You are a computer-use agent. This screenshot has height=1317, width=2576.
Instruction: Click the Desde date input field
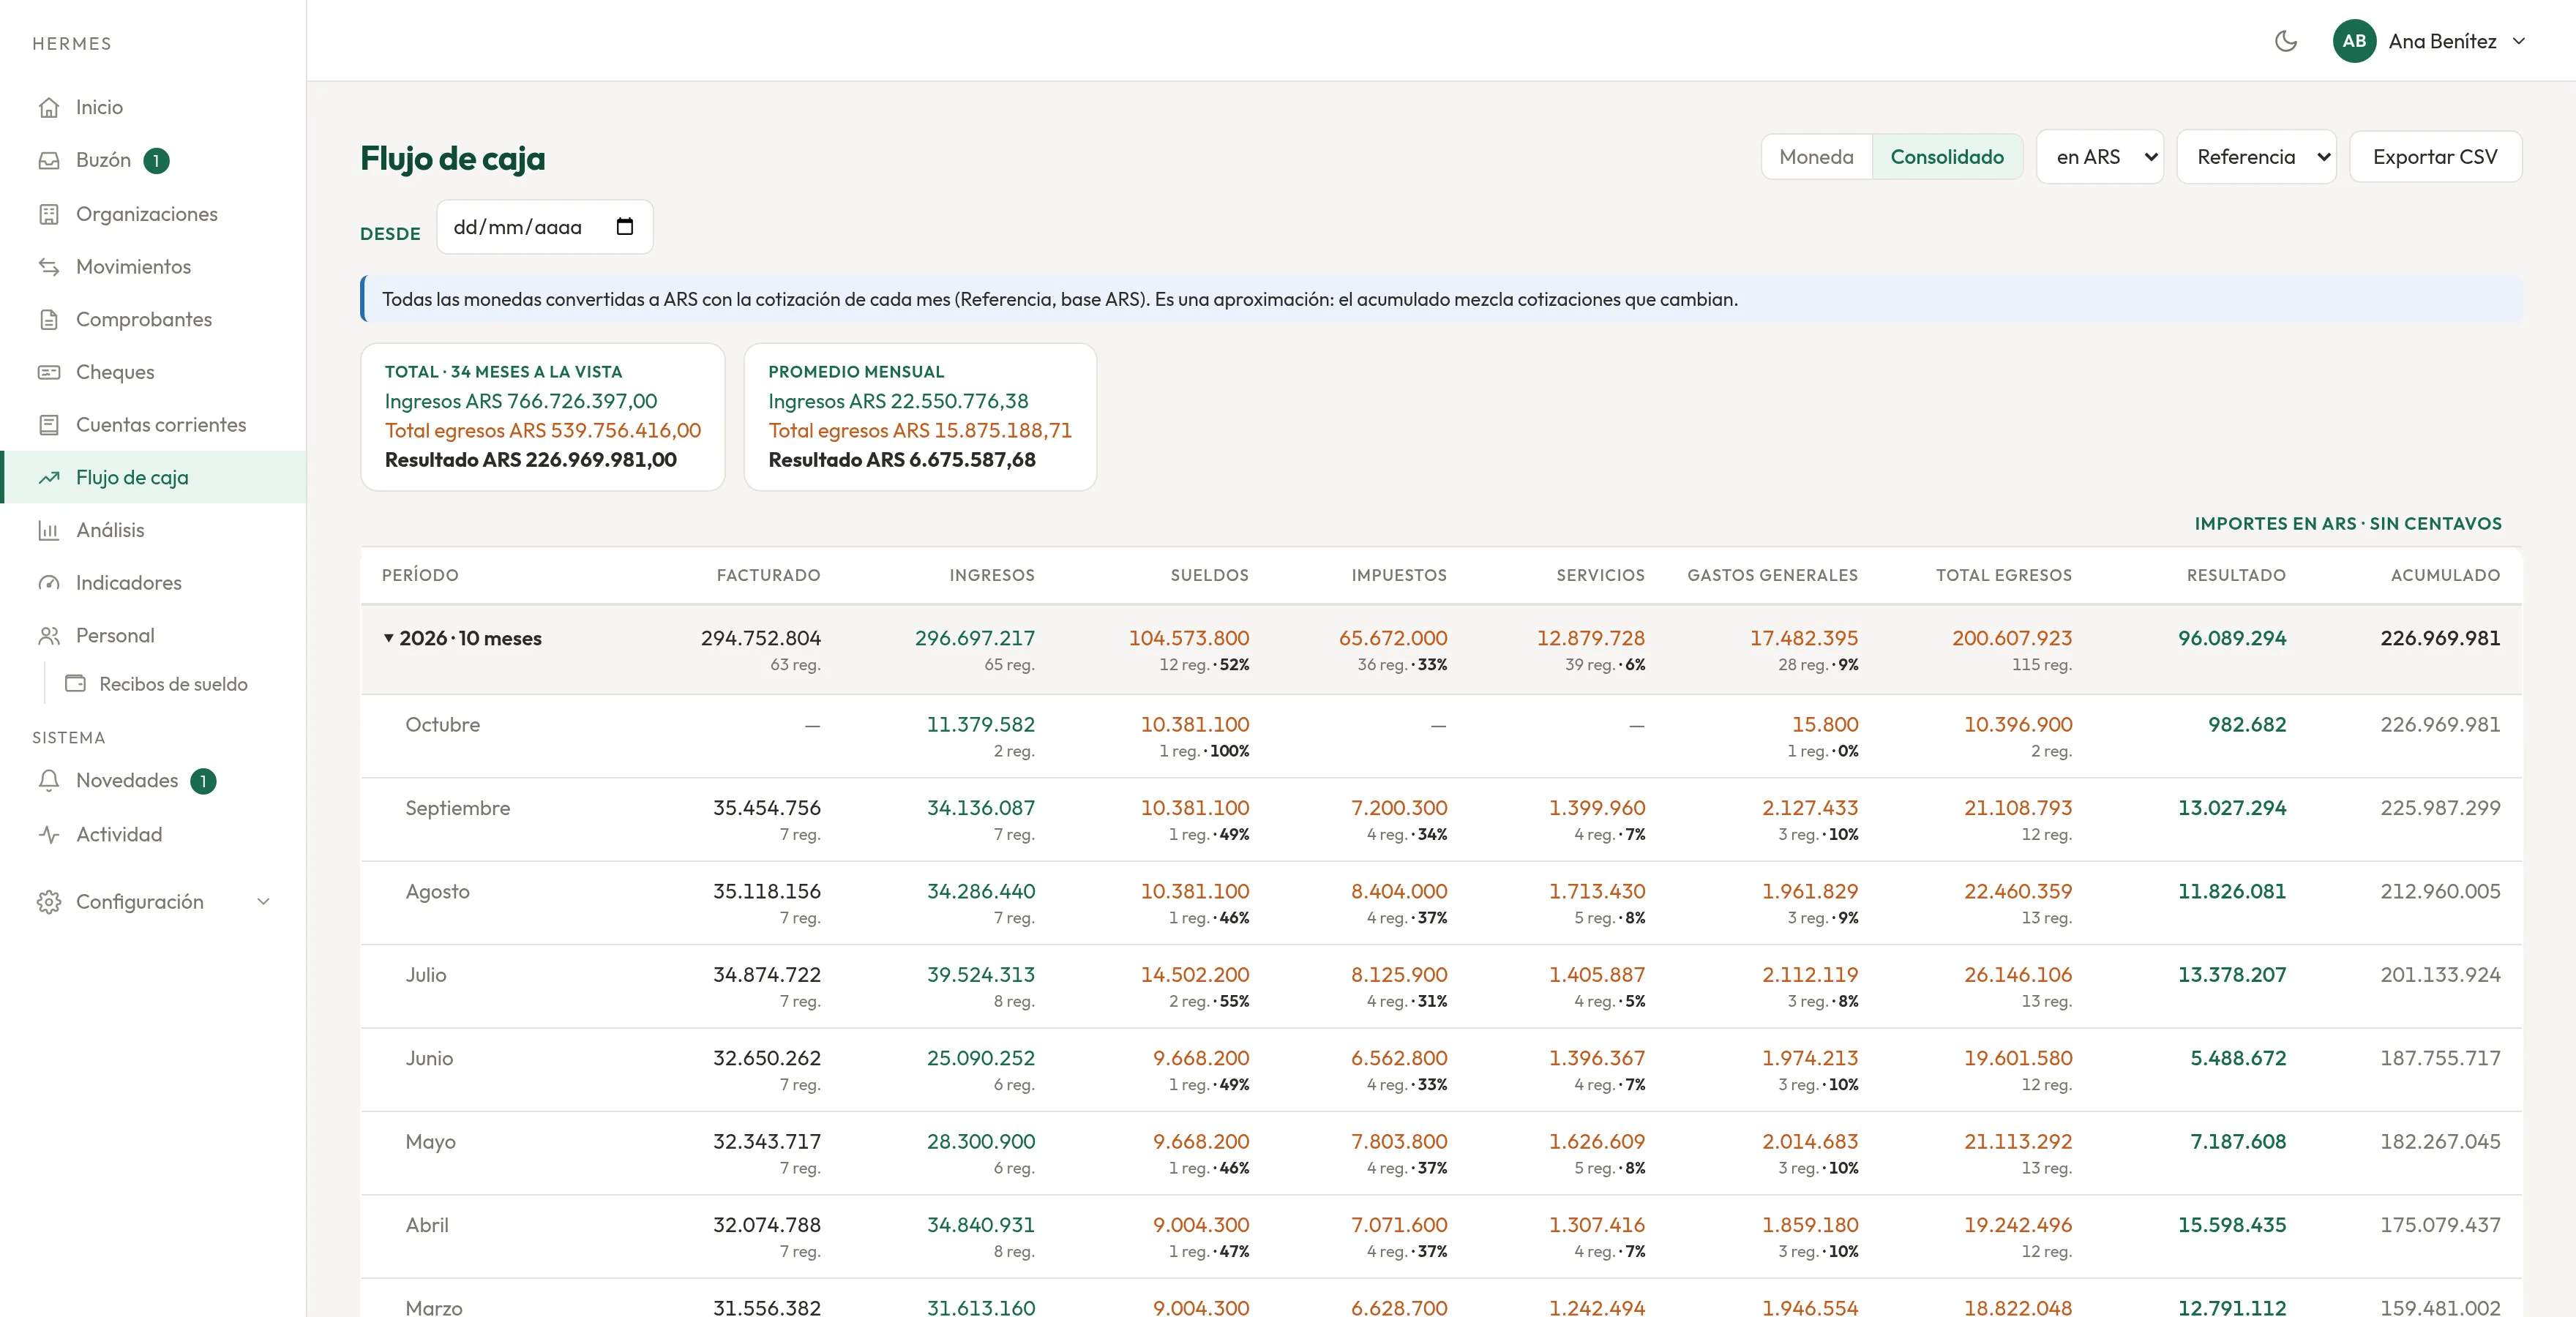click(x=545, y=227)
